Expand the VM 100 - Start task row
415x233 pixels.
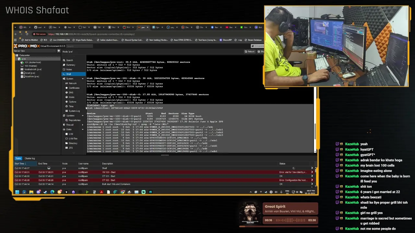coord(312,172)
